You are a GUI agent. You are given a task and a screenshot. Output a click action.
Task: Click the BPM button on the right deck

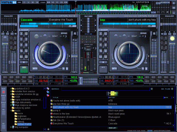pyautogui.click(x=114, y=68)
